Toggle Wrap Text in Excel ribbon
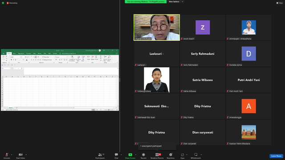Image resolution: width=285 pixels, height=160 pixels. (x=45, y=57)
